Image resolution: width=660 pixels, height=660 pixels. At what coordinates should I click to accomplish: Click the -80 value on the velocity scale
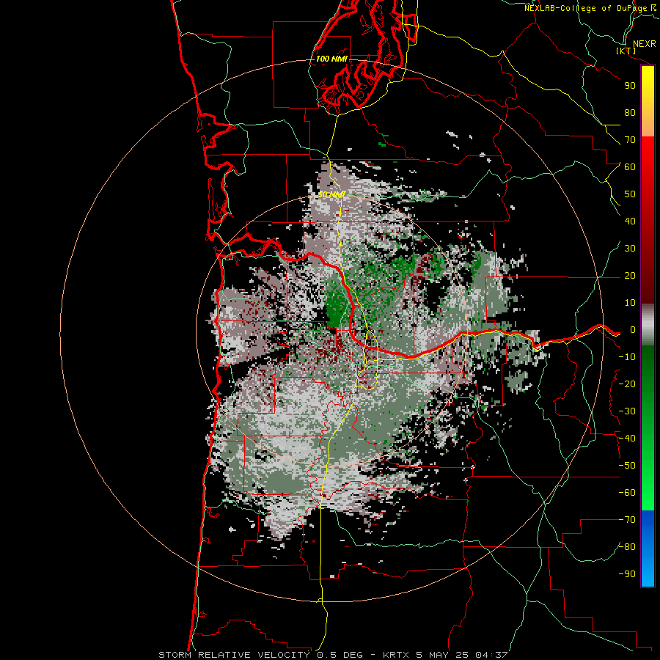point(627,547)
